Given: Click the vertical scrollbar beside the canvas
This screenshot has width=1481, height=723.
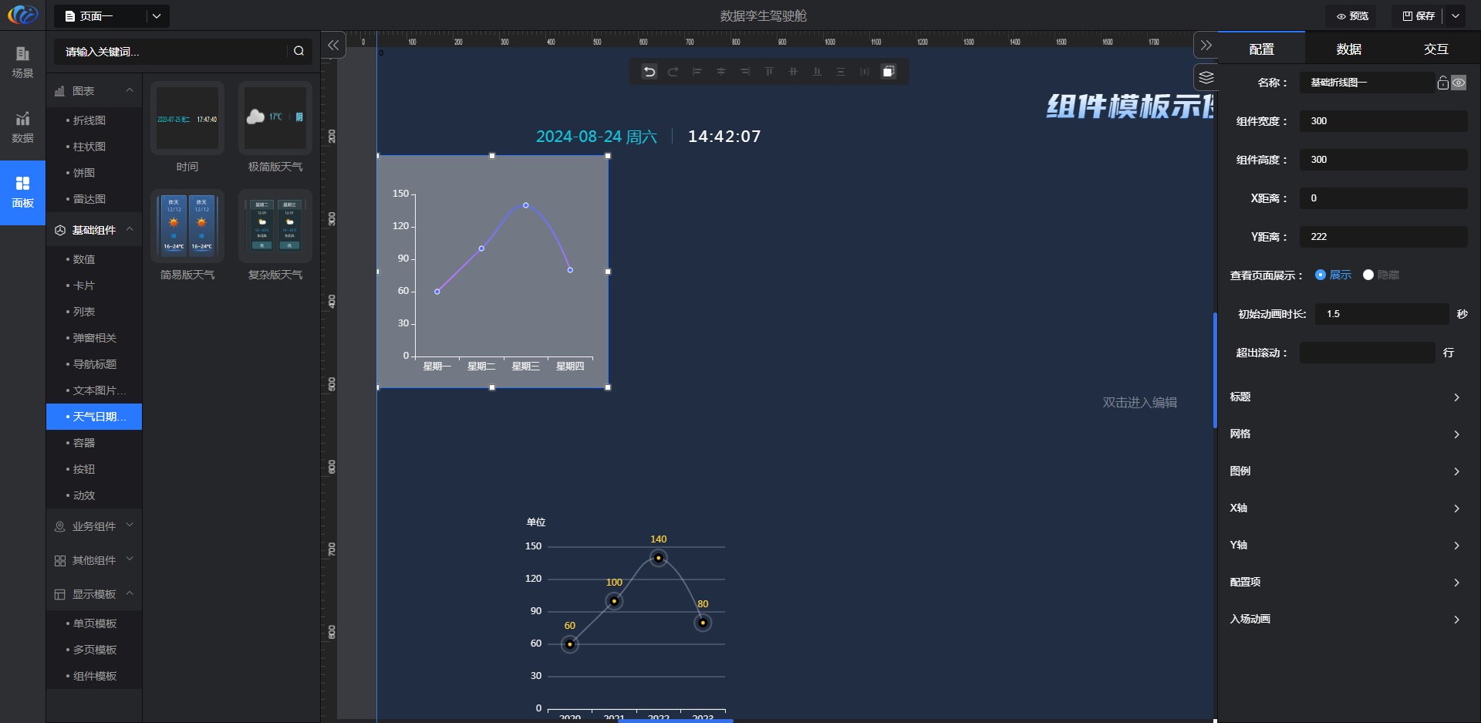Looking at the screenshot, I should coord(1215,370).
